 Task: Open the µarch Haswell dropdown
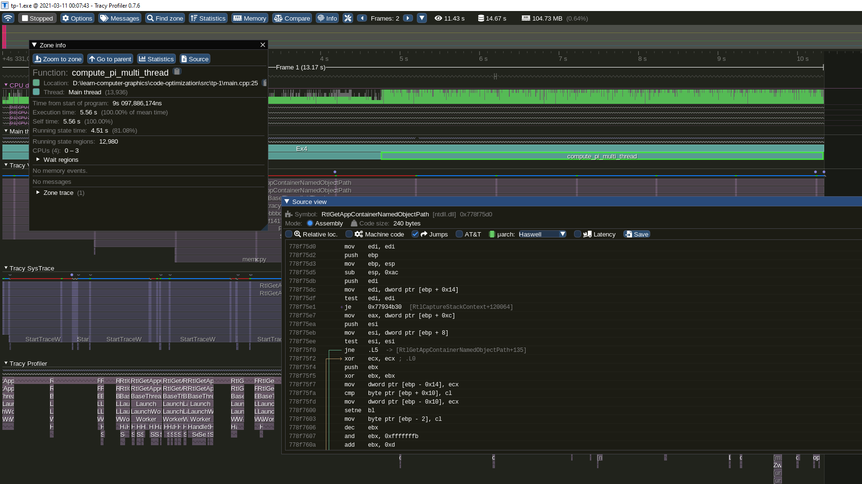coord(542,234)
